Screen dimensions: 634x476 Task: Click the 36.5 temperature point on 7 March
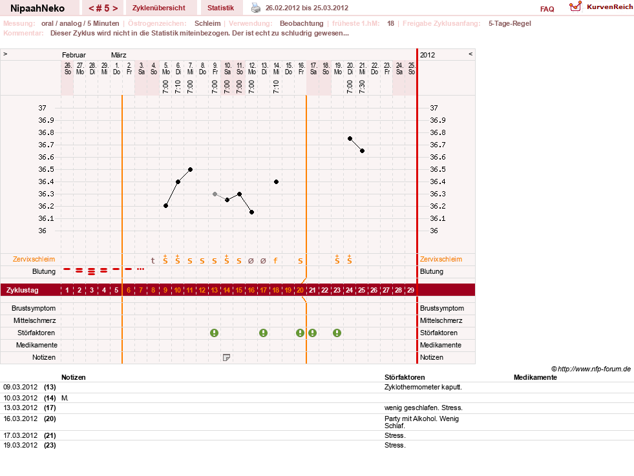(x=191, y=169)
